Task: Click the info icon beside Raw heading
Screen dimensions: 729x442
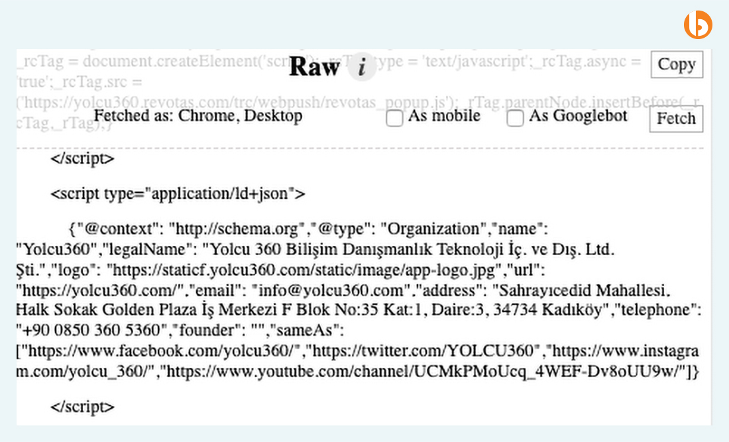Action: [x=361, y=66]
